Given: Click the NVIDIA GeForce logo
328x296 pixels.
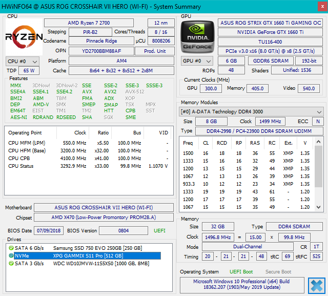Looking at the screenshot, I should 197,37.
